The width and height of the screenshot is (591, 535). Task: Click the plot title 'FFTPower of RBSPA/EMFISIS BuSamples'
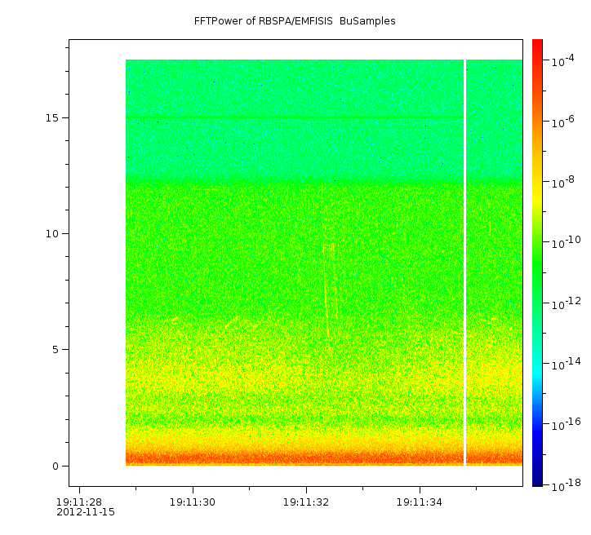[x=295, y=21]
